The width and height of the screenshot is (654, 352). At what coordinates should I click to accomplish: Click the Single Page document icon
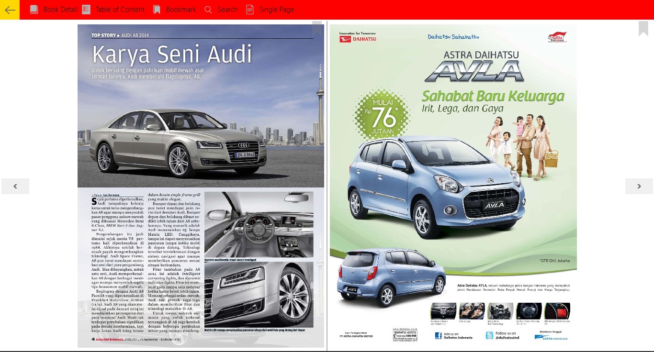250,10
